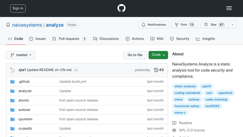Click the fork icon in Fork button

[176, 25]
